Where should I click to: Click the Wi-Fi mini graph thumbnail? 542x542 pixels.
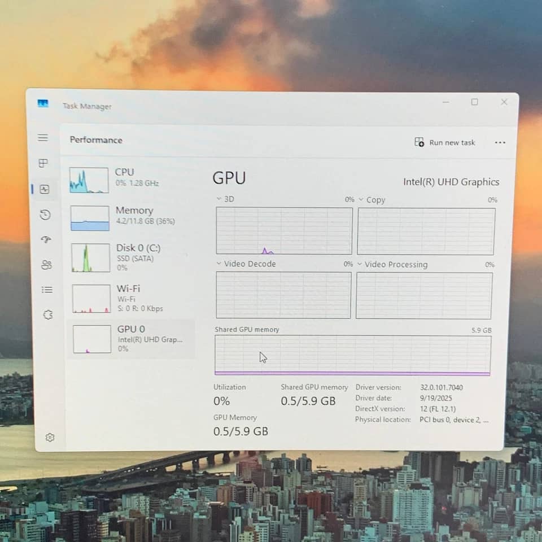91,299
